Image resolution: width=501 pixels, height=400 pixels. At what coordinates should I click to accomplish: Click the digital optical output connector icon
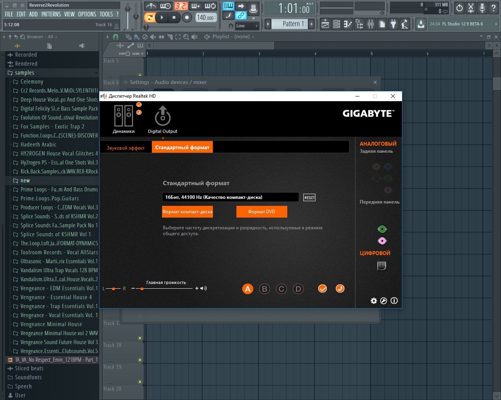[x=382, y=266]
